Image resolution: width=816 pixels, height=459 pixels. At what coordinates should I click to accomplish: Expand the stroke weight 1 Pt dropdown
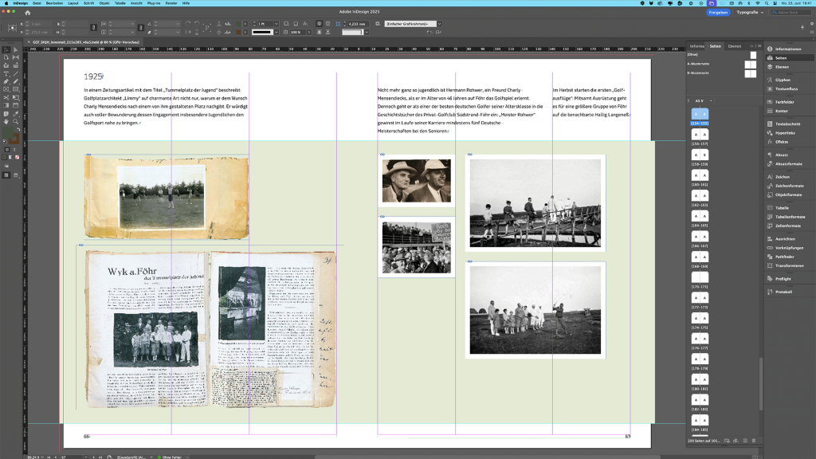pos(277,23)
